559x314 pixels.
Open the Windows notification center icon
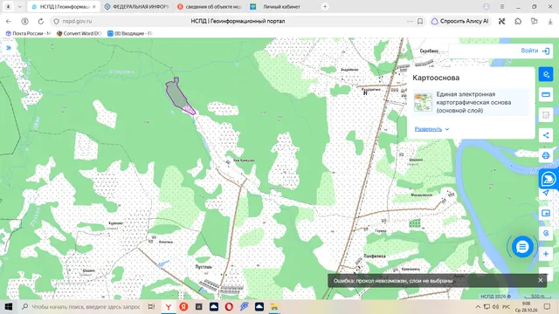coord(548,306)
